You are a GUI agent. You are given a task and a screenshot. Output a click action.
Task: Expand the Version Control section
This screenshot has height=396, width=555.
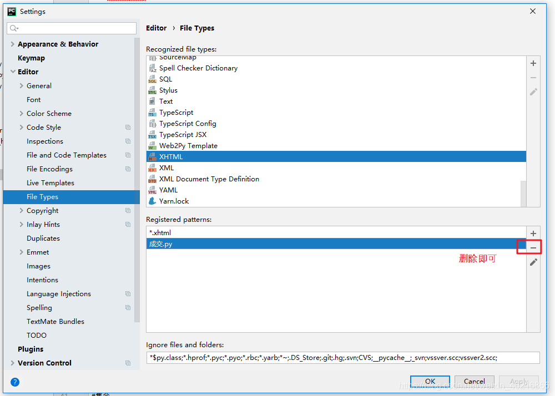(x=13, y=363)
